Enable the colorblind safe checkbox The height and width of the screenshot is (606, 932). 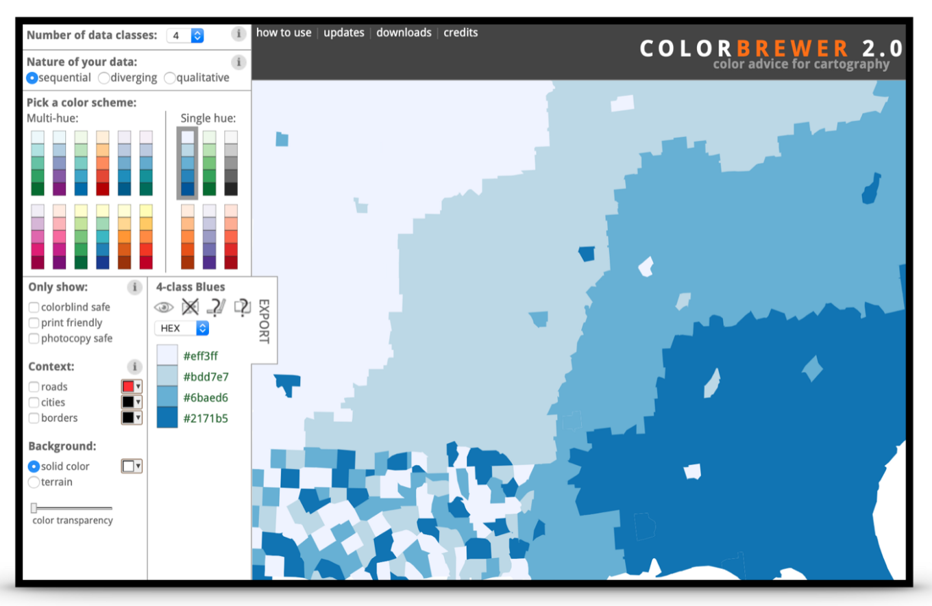(34, 307)
